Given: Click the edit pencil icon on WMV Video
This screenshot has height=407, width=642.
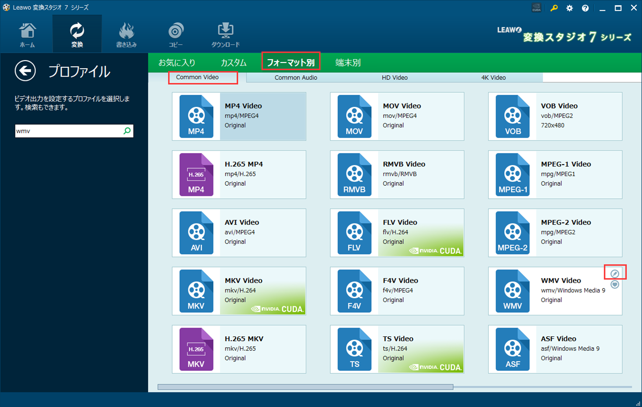Looking at the screenshot, I should pyautogui.click(x=615, y=274).
